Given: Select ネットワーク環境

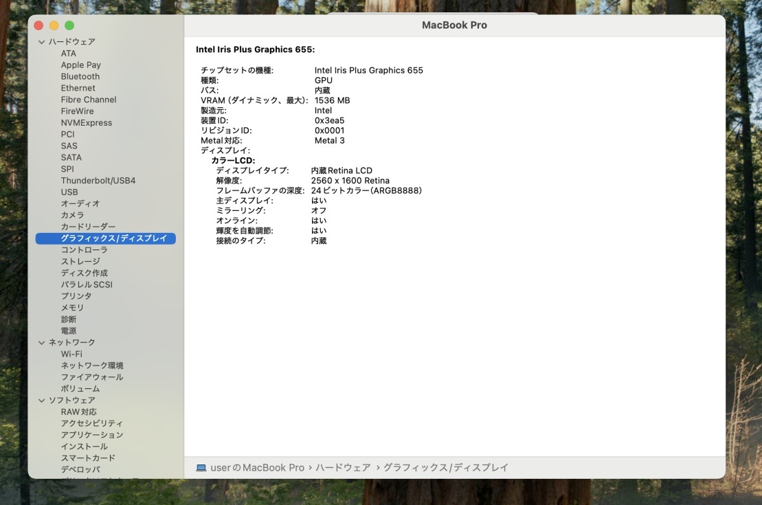Looking at the screenshot, I should [92, 366].
